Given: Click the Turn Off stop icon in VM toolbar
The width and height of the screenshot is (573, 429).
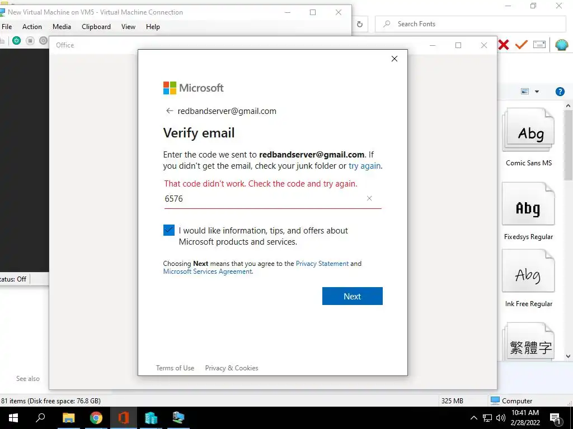Looking at the screenshot, I should click(x=30, y=40).
